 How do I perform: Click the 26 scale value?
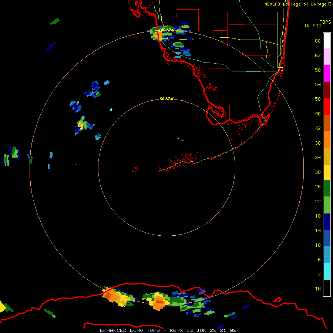point(318,187)
